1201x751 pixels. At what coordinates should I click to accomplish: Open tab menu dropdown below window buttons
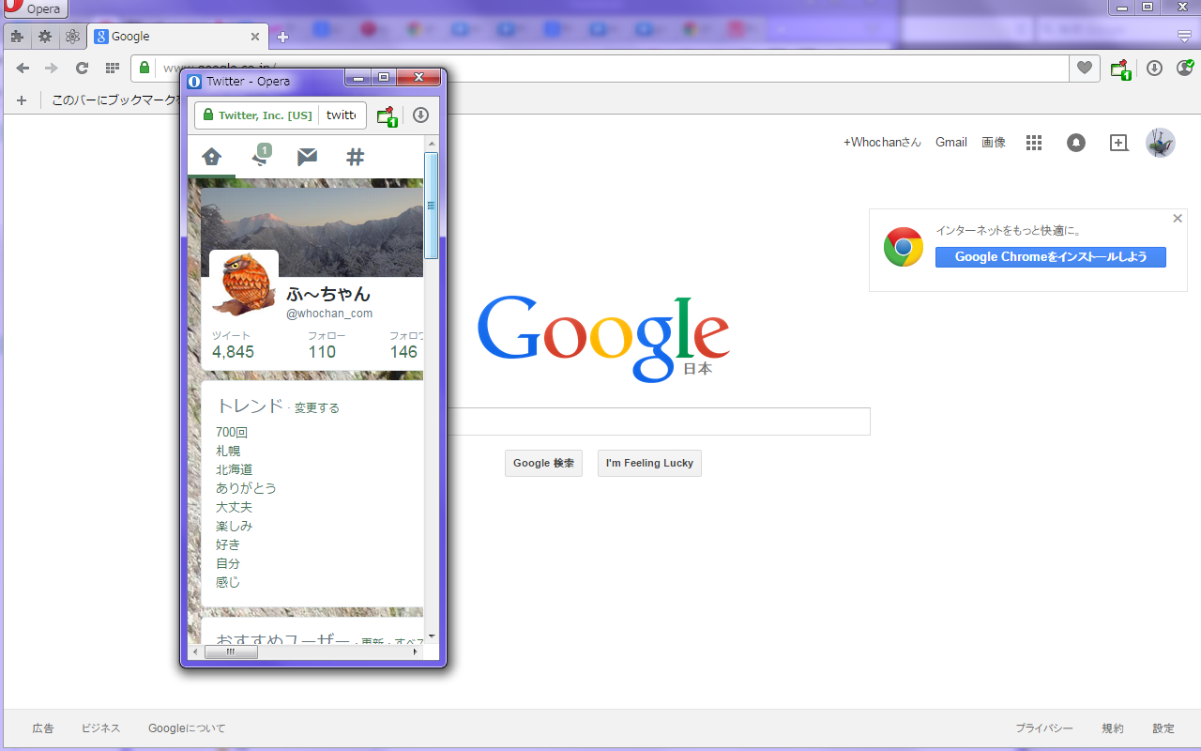click(1185, 37)
